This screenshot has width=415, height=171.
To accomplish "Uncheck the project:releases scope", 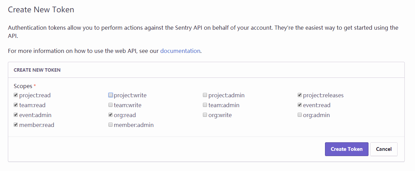I will coord(300,95).
